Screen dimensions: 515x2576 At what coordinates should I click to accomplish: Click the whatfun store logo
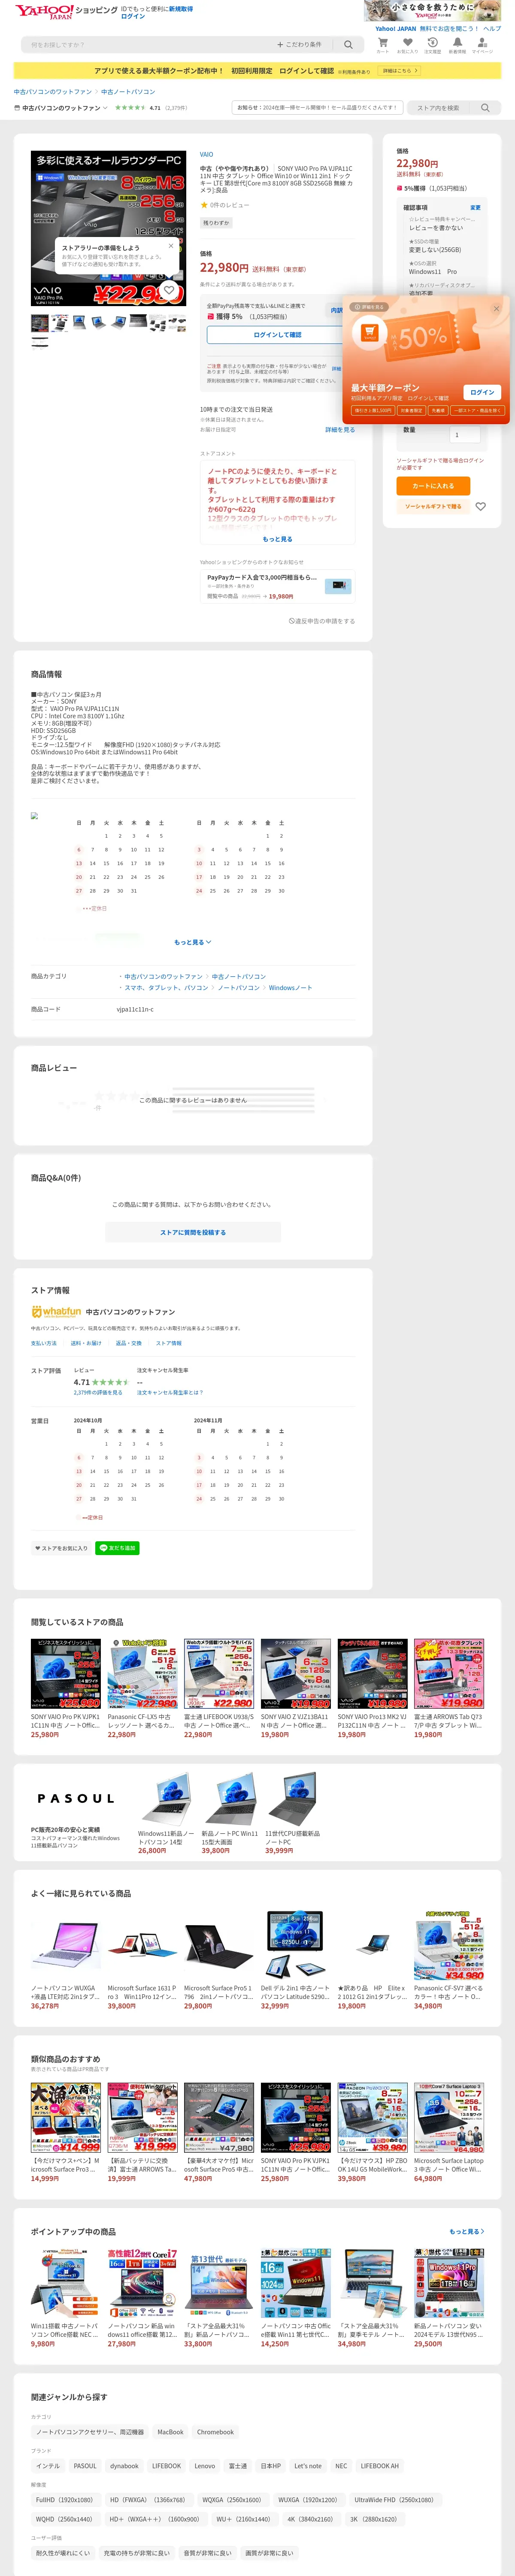(56, 1311)
